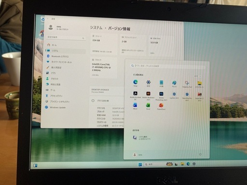This screenshot has height=185, width=247.
Task: Launch AutoCAD LT from Start menu
Action: pos(200,96)
